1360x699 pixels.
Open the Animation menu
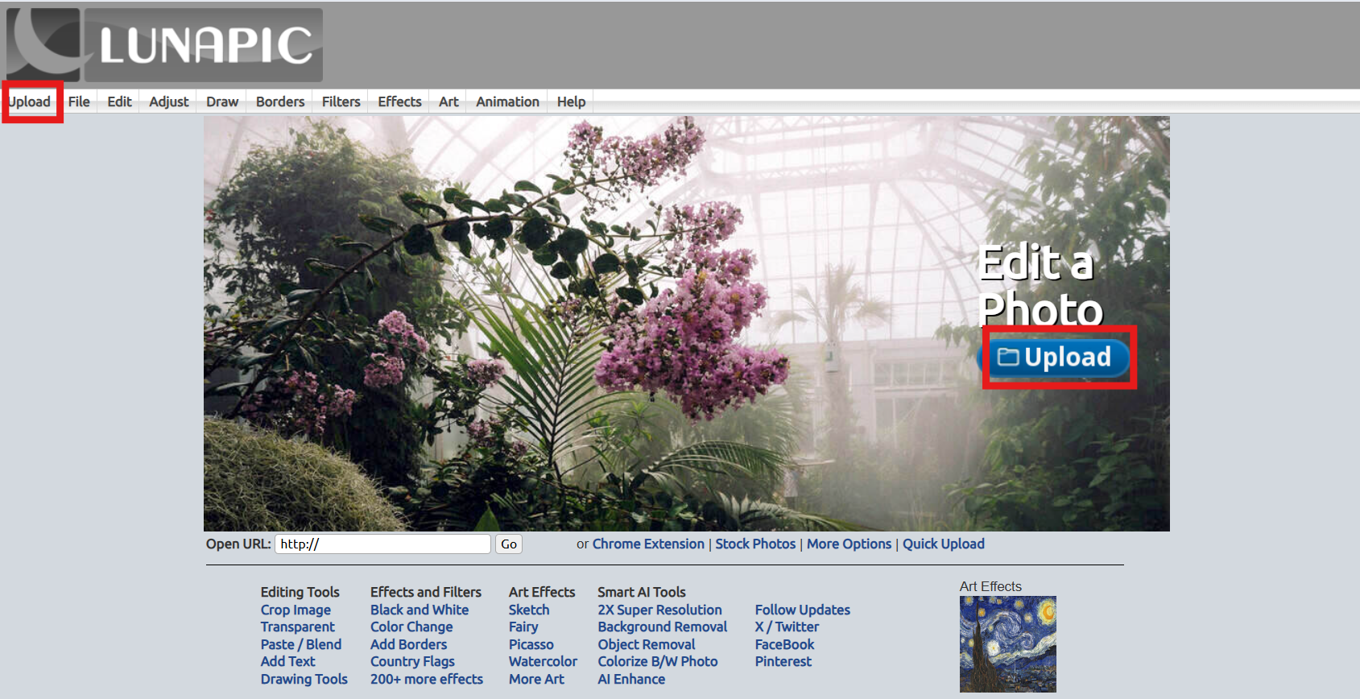pyautogui.click(x=507, y=101)
